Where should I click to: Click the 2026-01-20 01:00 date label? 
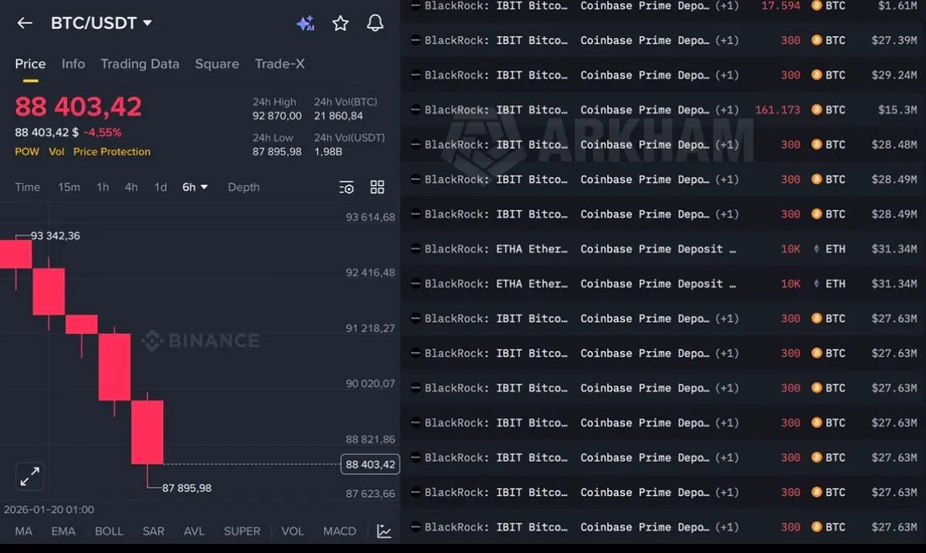click(x=49, y=509)
